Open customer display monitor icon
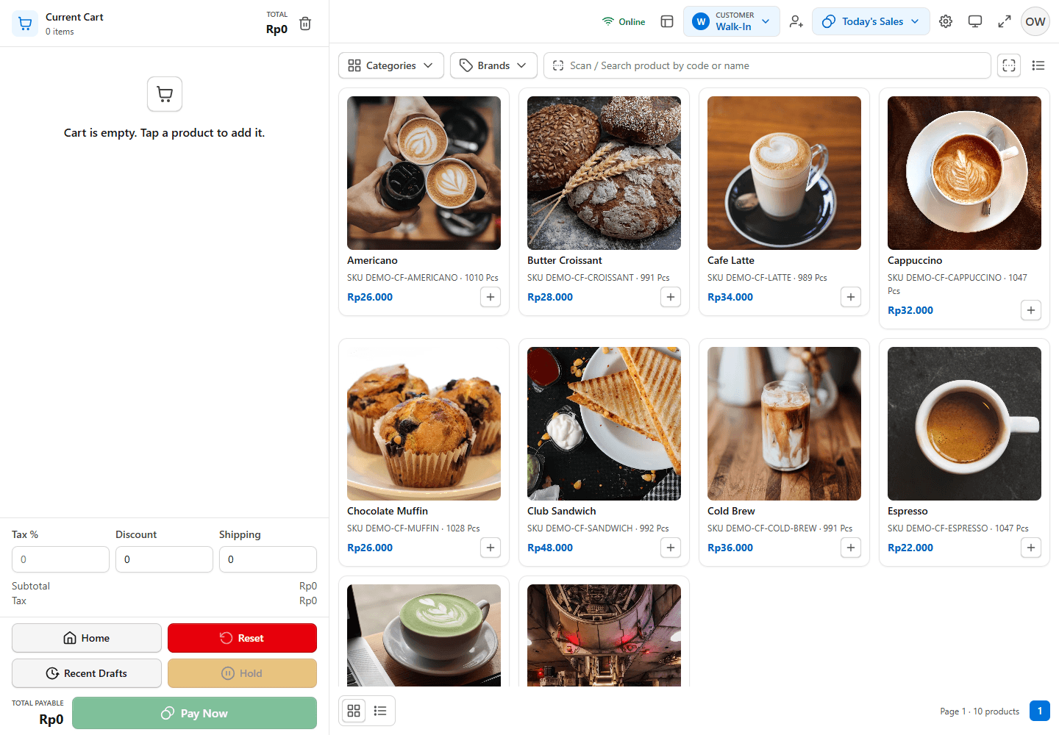This screenshot has height=735, width=1059. (975, 21)
